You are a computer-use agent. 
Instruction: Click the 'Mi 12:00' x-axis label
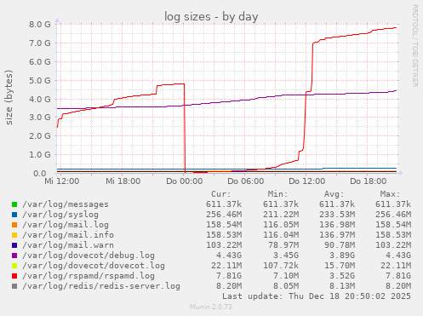click(62, 181)
